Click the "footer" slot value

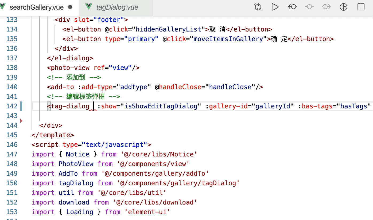point(109,19)
